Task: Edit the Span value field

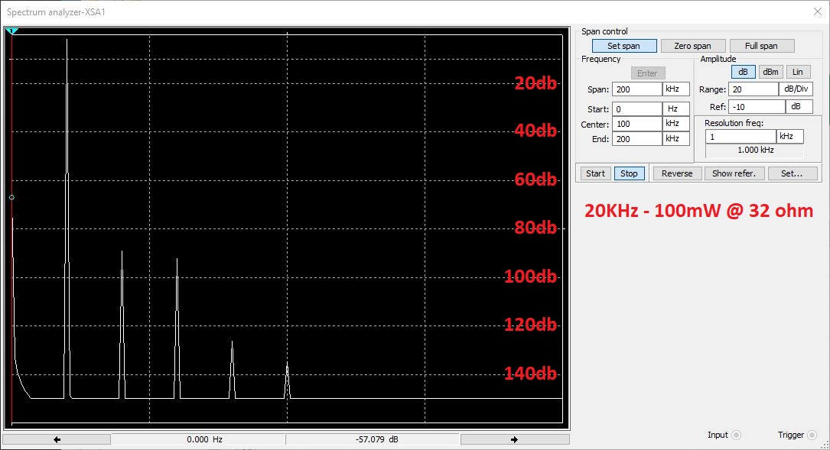Action: point(636,89)
